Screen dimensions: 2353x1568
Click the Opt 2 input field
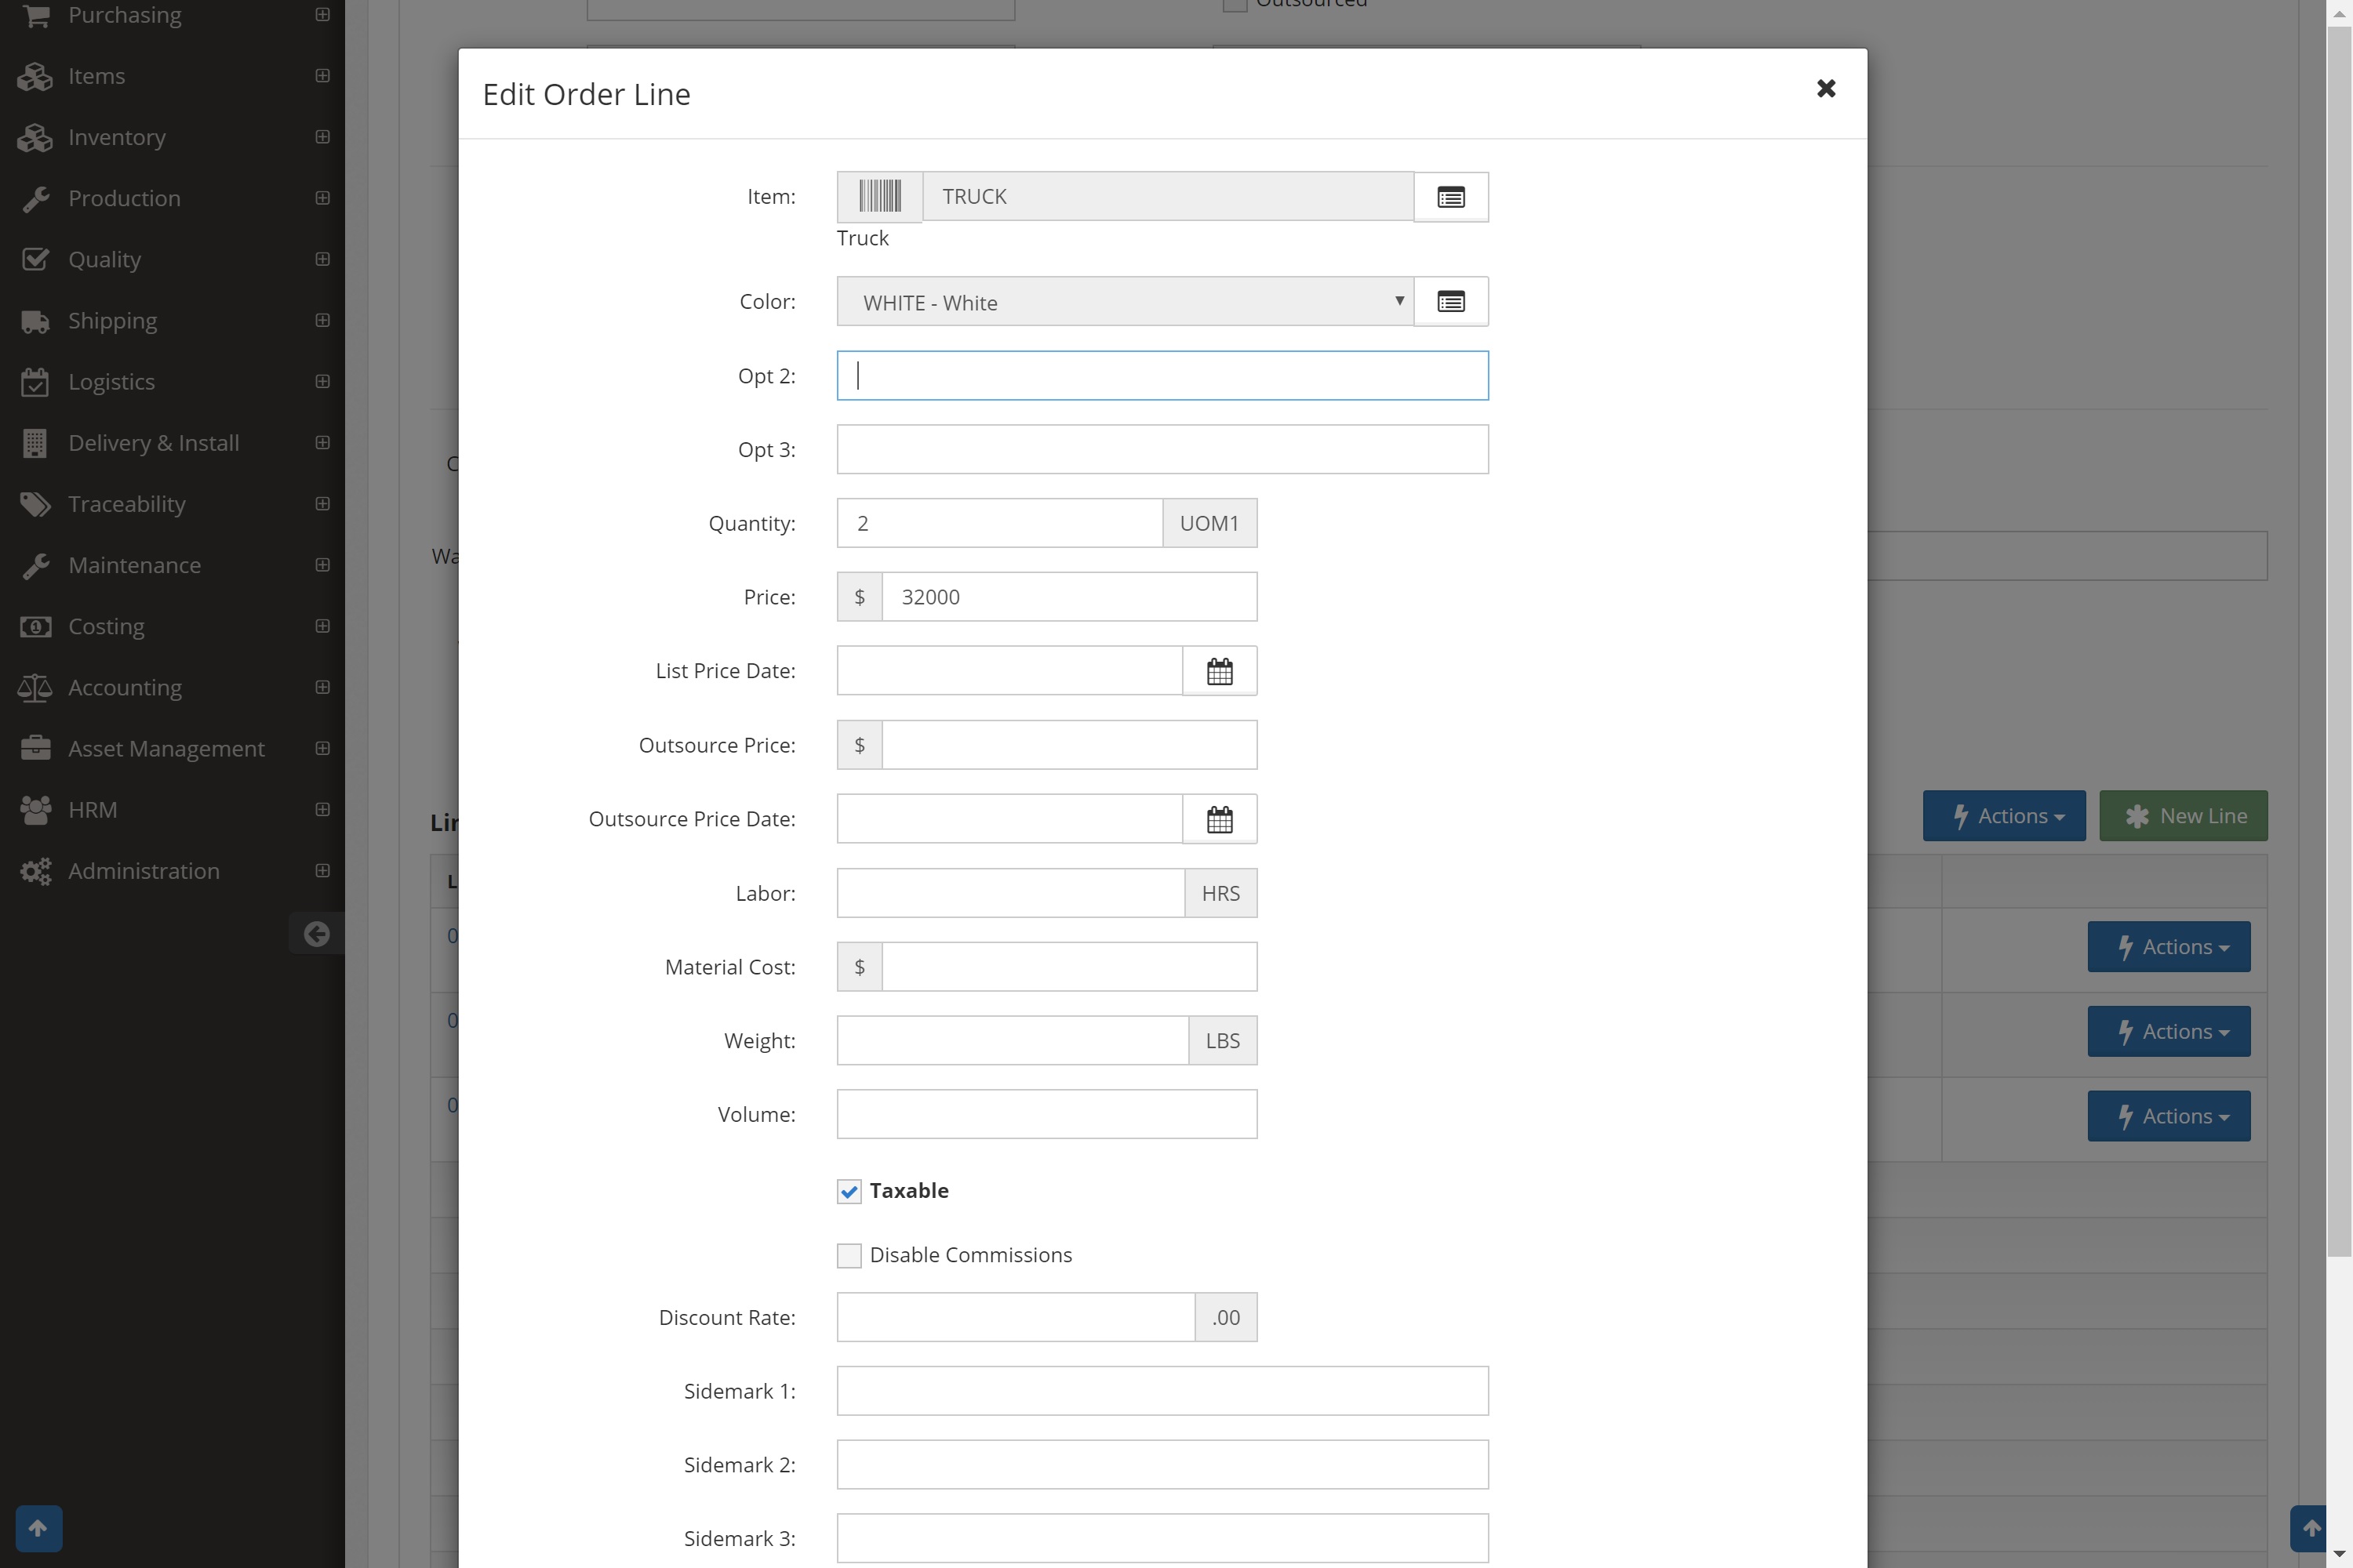1162,376
